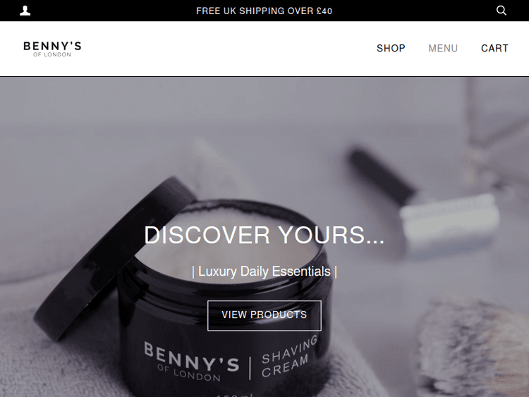Click the search magnifier icon
Viewport: 529px width, 397px height.
(x=501, y=11)
